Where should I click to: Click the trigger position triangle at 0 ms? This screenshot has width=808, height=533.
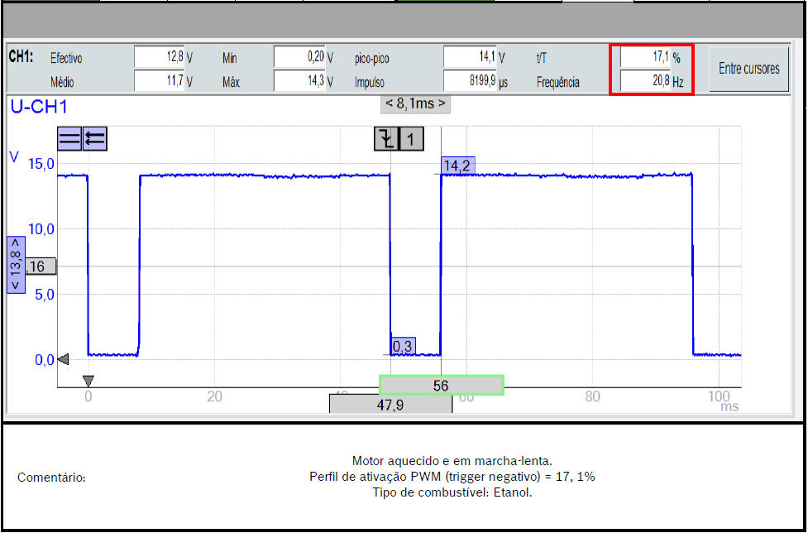[x=88, y=381]
